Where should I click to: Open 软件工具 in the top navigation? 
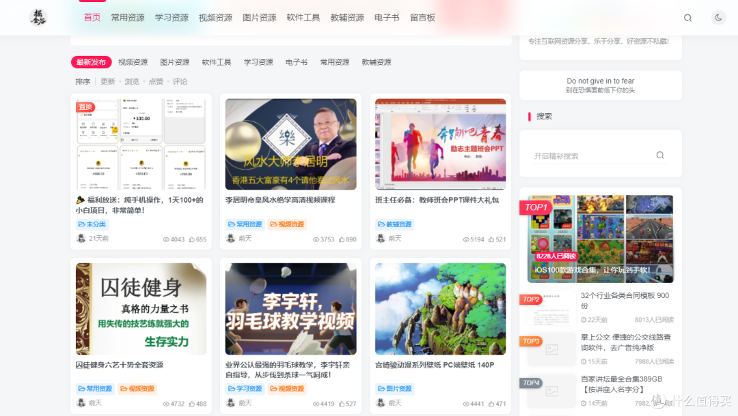pyautogui.click(x=303, y=18)
